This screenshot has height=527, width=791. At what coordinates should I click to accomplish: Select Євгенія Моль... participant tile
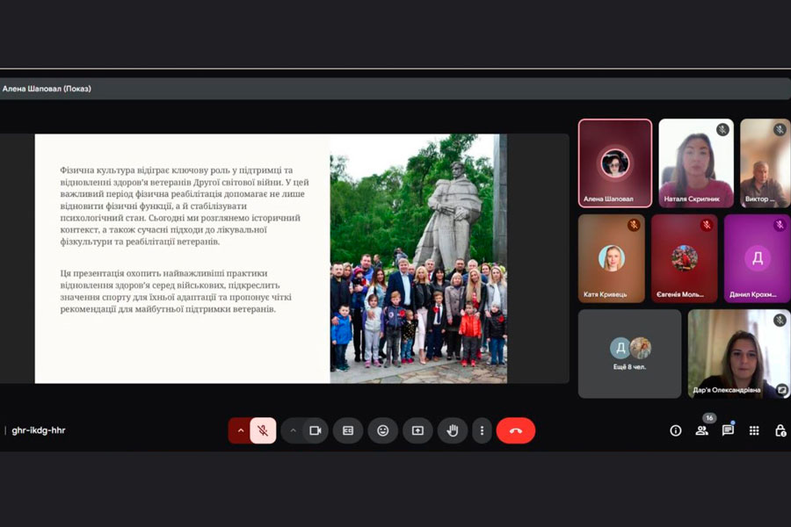[x=684, y=258]
